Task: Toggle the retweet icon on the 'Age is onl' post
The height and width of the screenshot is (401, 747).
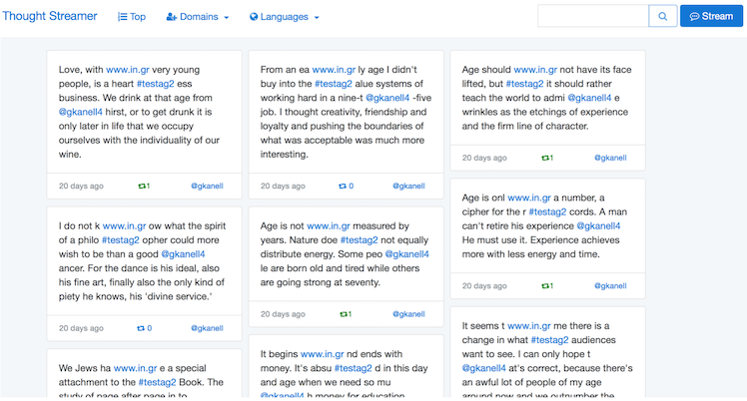Action: pyautogui.click(x=545, y=286)
